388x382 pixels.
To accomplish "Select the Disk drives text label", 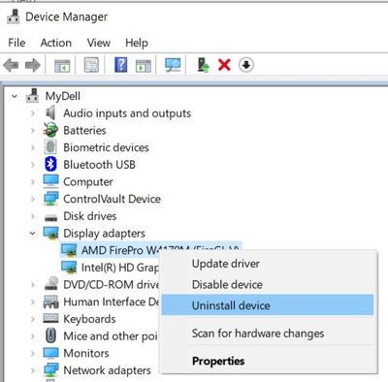I will [x=90, y=216].
